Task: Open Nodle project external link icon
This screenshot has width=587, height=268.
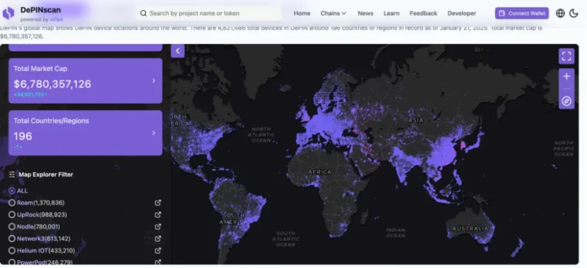Action: click(158, 227)
